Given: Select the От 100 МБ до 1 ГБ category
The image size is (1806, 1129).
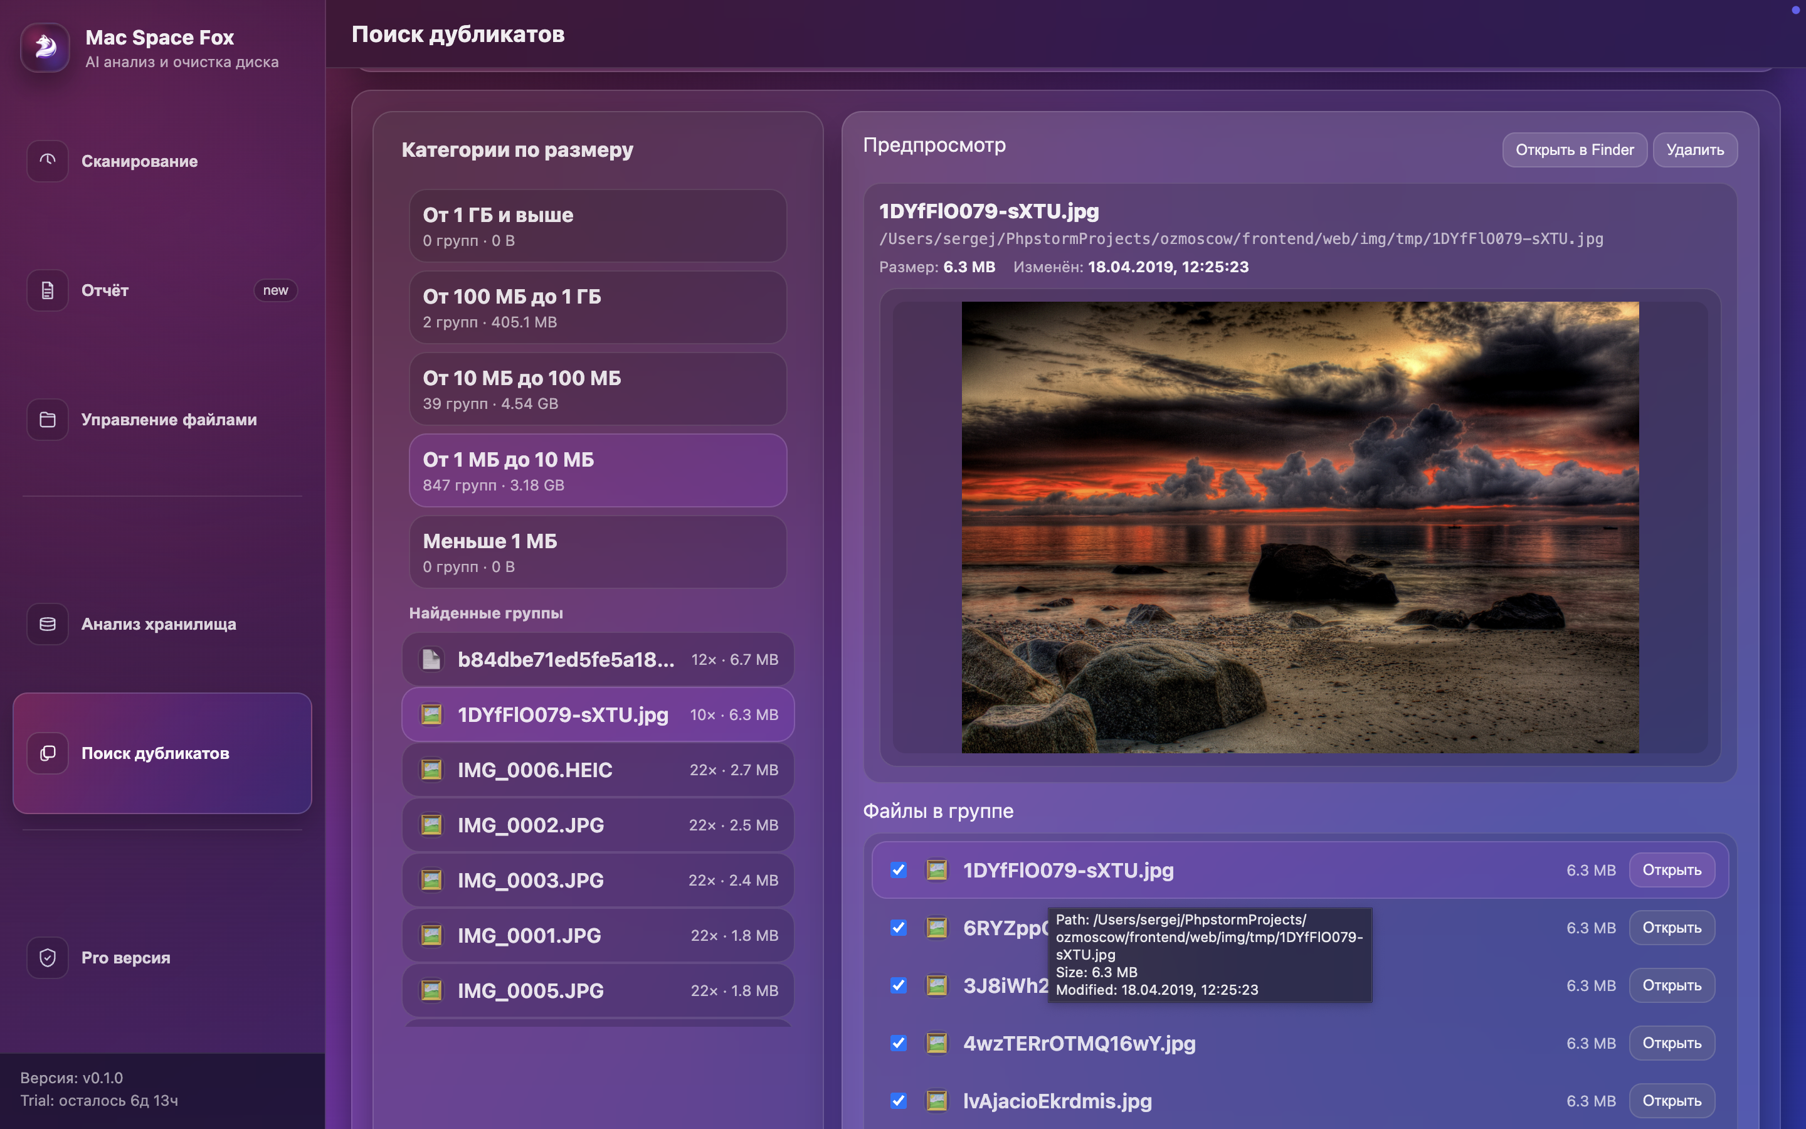Looking at the screenshot, I should coord(597,307).
